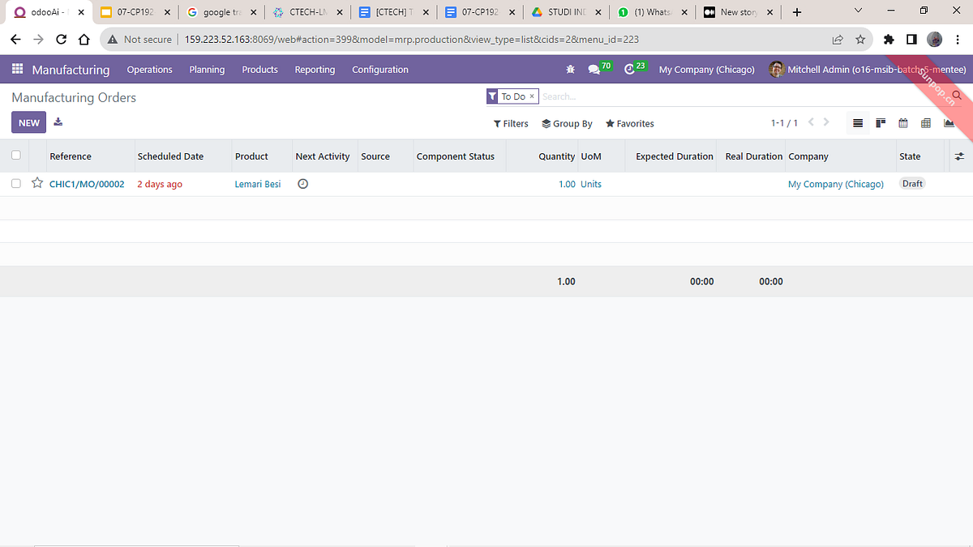Open the Planning menu
The image size is (973, 547).
[207, 70]
